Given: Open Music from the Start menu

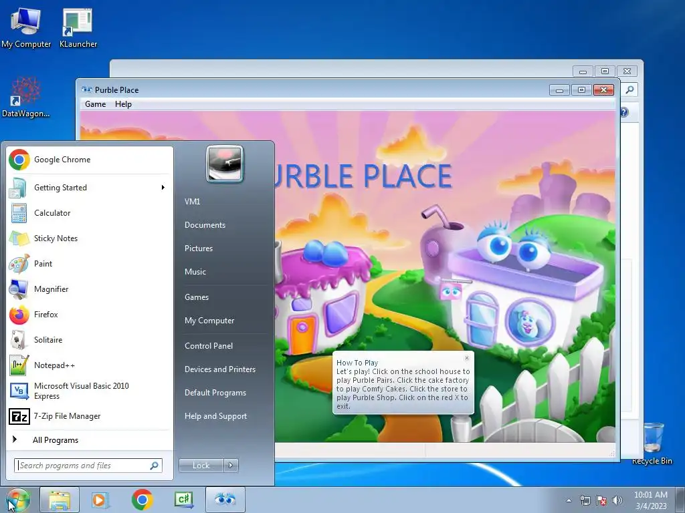Looking at the screenshot, I should [x=225, y=272].
